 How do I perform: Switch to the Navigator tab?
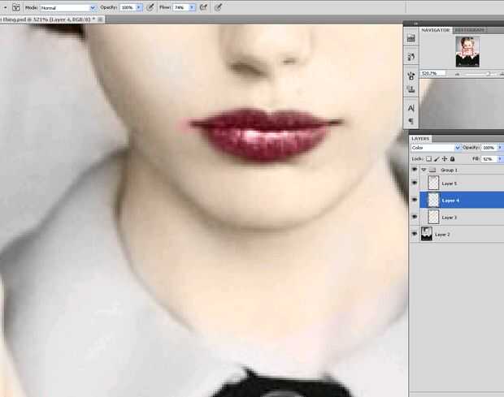point(435,30)
